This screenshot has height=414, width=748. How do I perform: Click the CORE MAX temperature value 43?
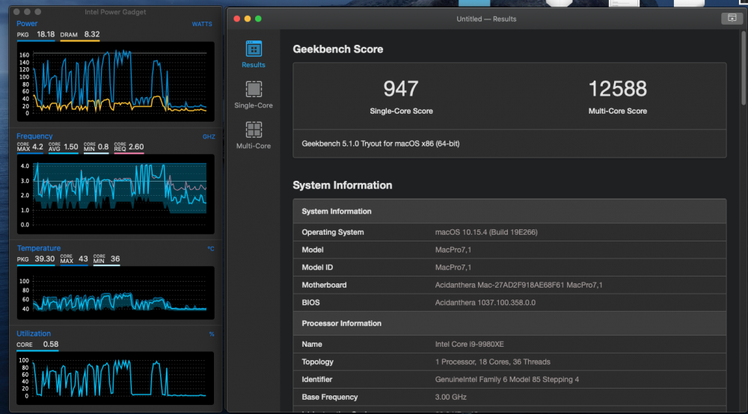[x=83, y=259]
